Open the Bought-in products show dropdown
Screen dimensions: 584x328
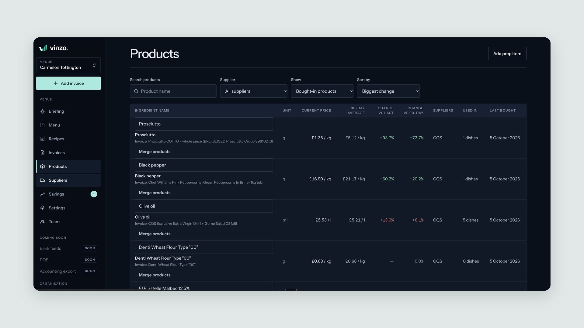(x=322, y=91)
